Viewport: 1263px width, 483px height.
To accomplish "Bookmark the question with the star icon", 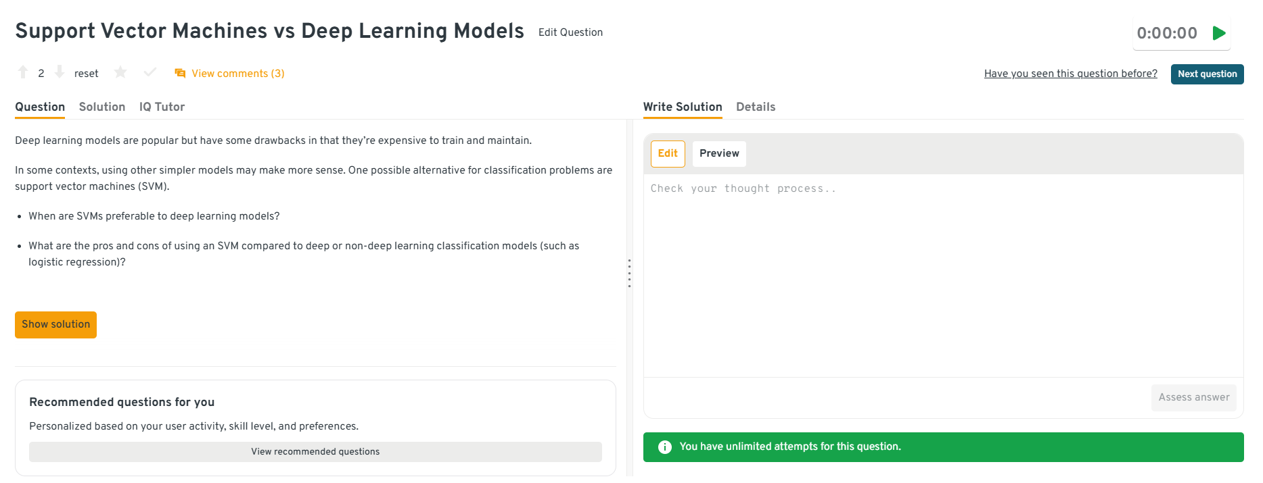I will (120, 72).
